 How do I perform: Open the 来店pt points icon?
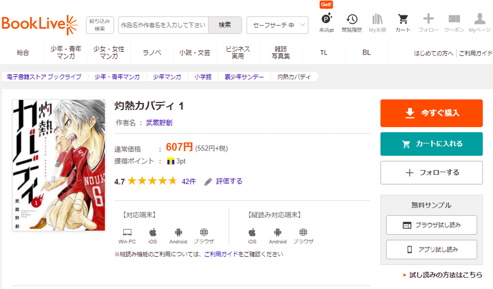tap(326, 19)
